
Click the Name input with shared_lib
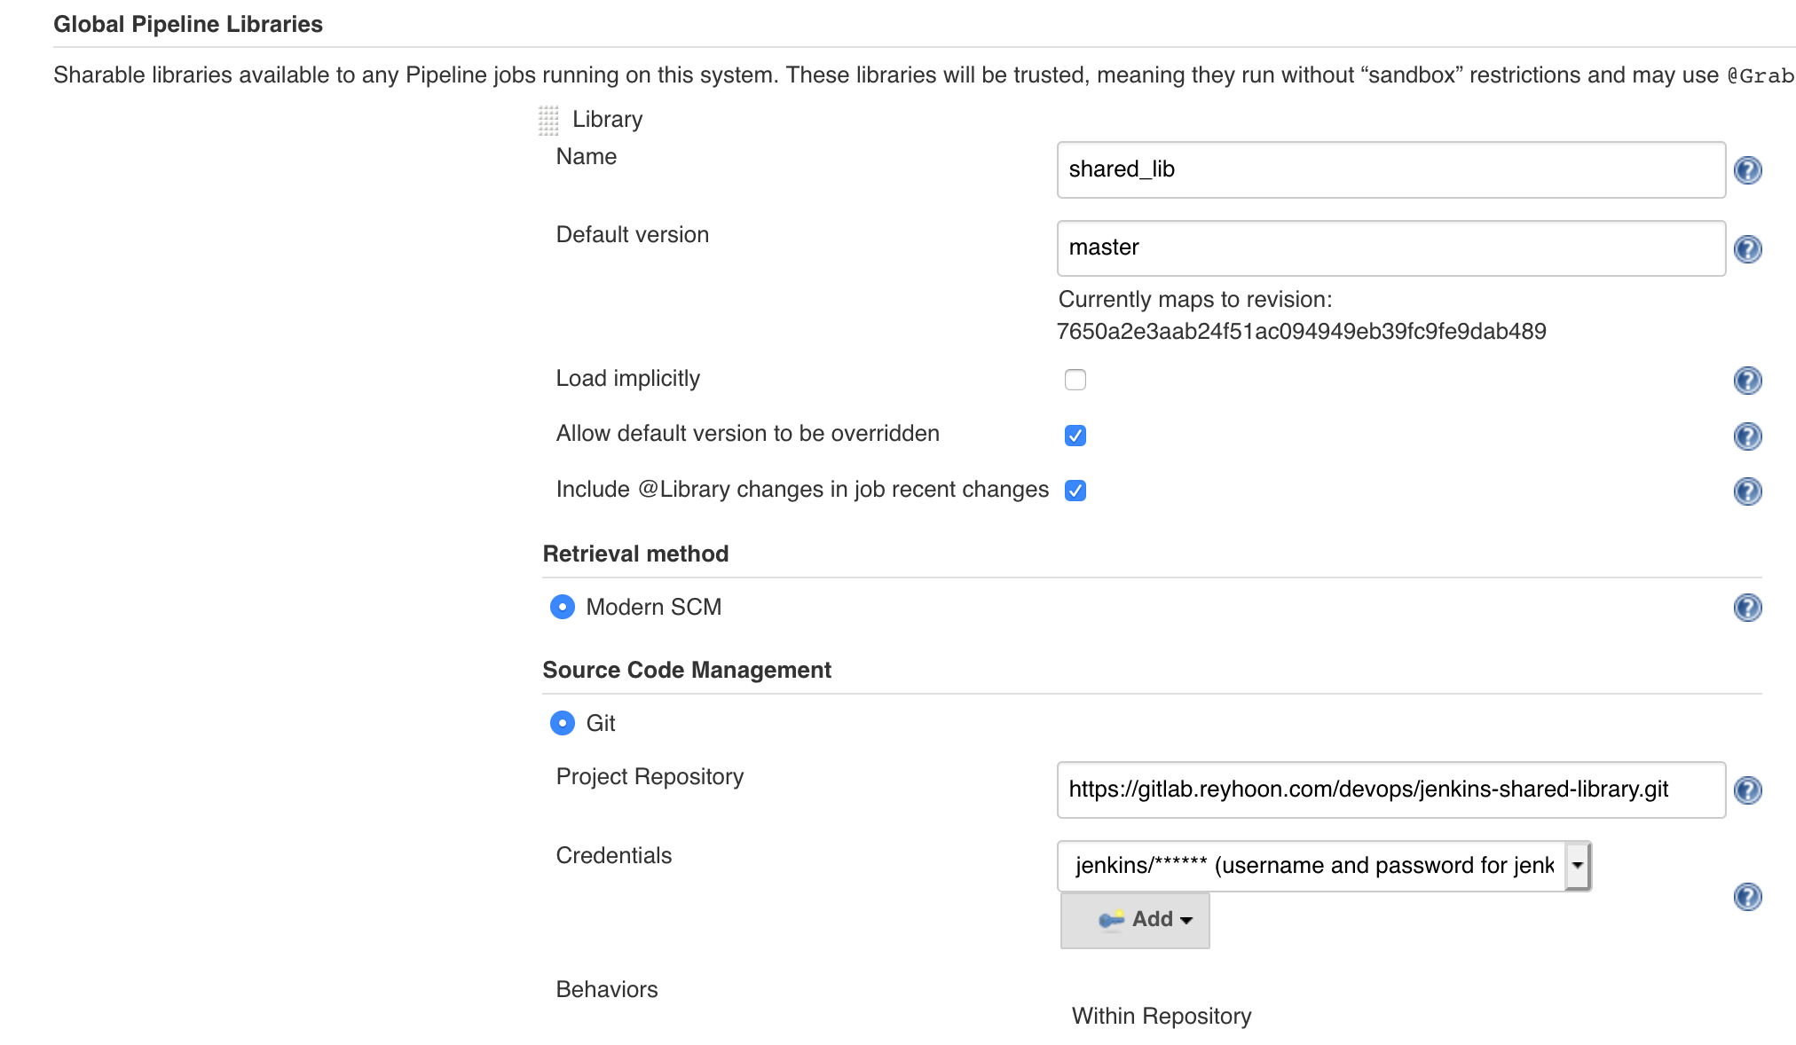click(x=1390, y=169)
